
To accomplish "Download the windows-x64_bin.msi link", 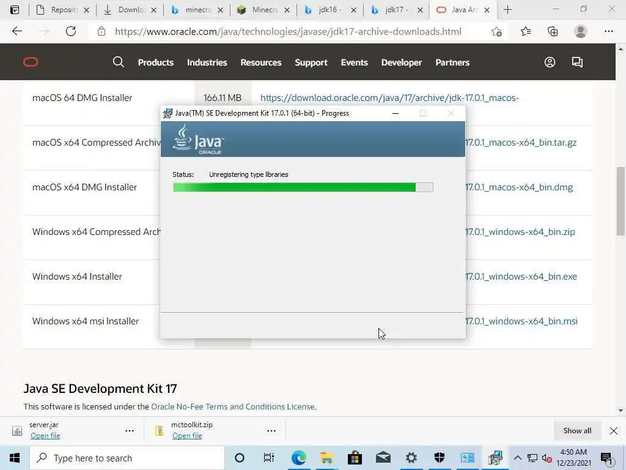I will pyautogui.click(x=521, y=321).
